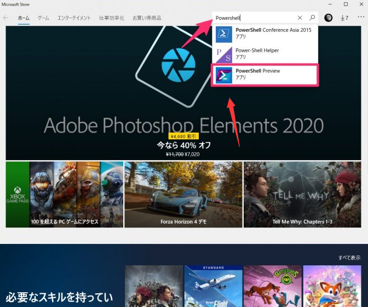This screenshot has height=307, width=368.
Task: Open the See more ellipsis menu
Action: tap(361, 17)
